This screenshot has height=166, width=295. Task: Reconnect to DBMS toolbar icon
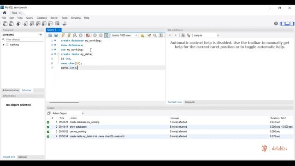[65, 24]
